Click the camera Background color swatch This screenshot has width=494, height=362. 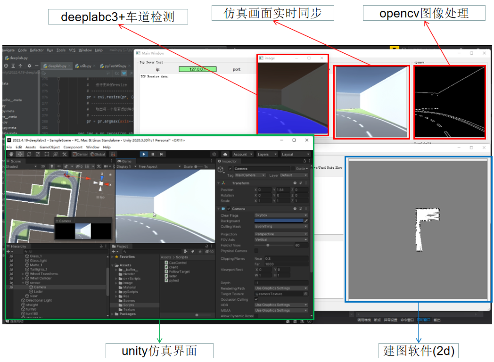(x=279, y=221)
